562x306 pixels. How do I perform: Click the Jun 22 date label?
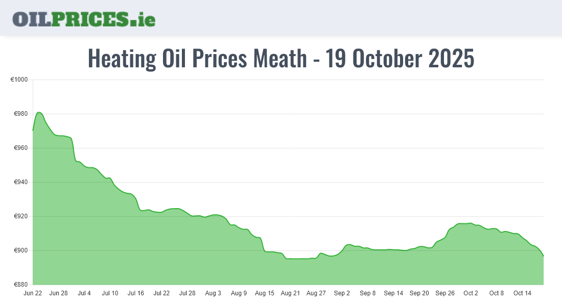33,293
